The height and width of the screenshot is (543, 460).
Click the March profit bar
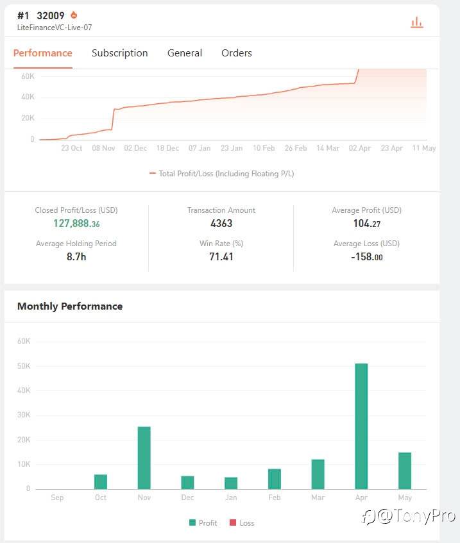click(x=318, y=474)
